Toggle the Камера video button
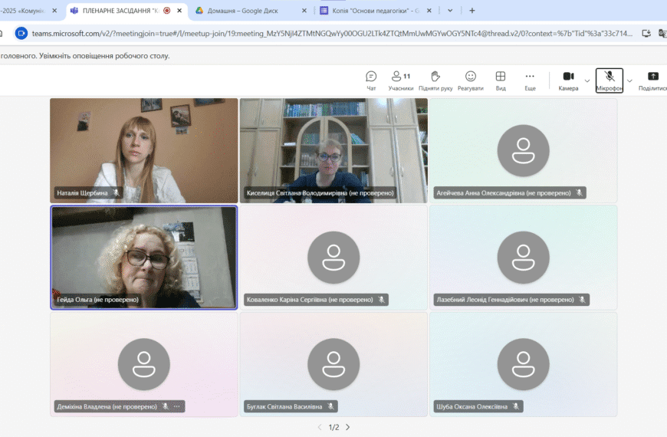Image resolution: width=667 pixels, height=437 pixels. pos(568,80)
